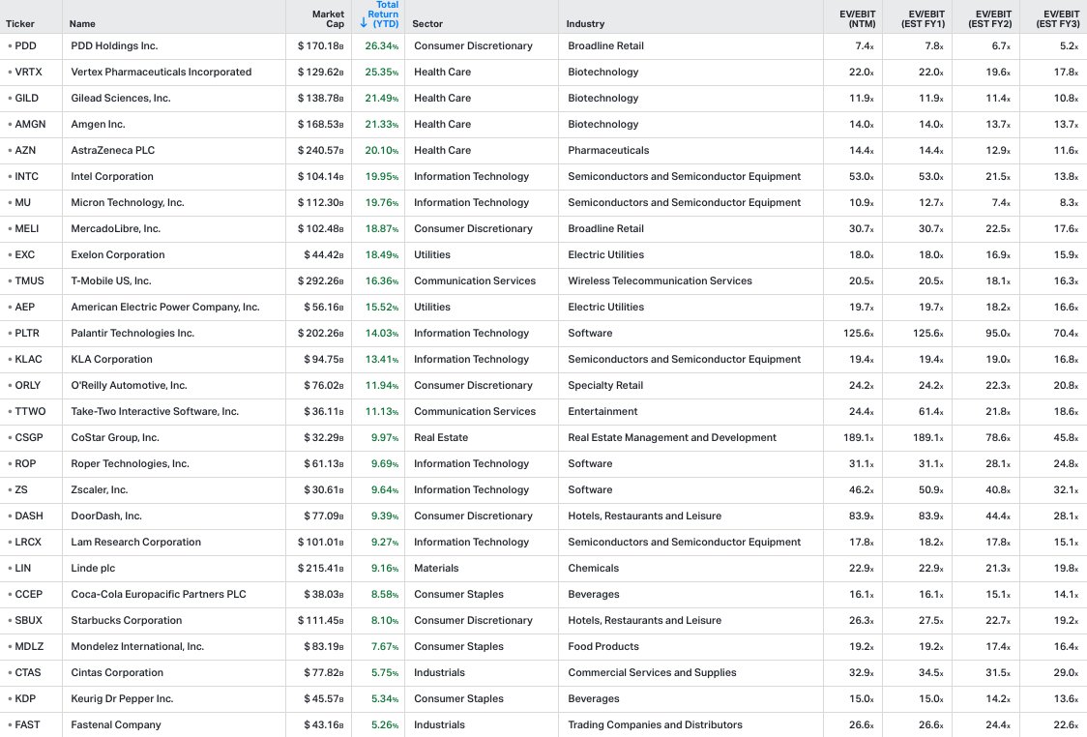
Task: Open the VRTX ticker
Action: click(x=28, y=73)
